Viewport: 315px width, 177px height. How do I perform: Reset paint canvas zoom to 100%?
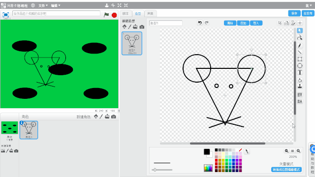point(292,151)
